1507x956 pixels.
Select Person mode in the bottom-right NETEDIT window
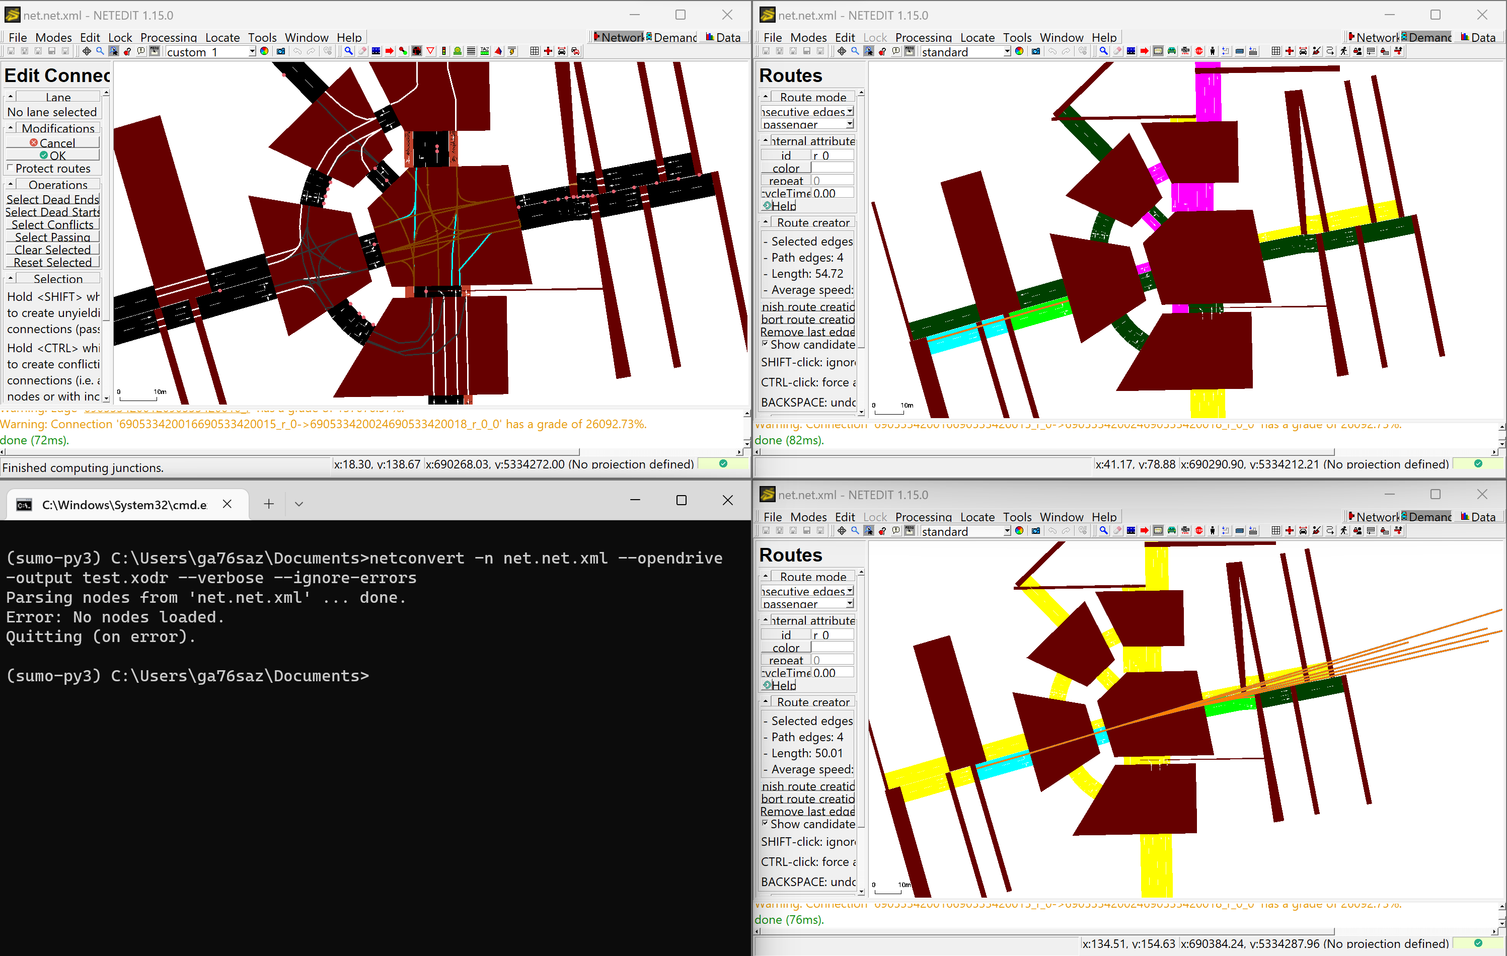point(1213,530)
